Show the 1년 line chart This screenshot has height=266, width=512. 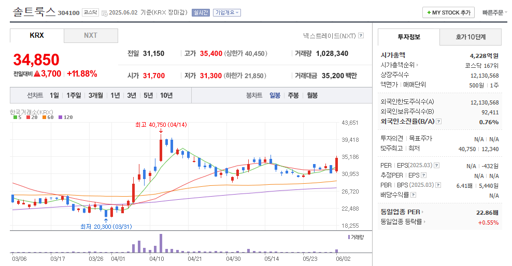(115, 95)
